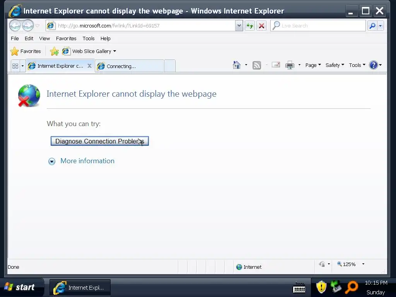Change zoom level 125% button

[x=346, y=264]
